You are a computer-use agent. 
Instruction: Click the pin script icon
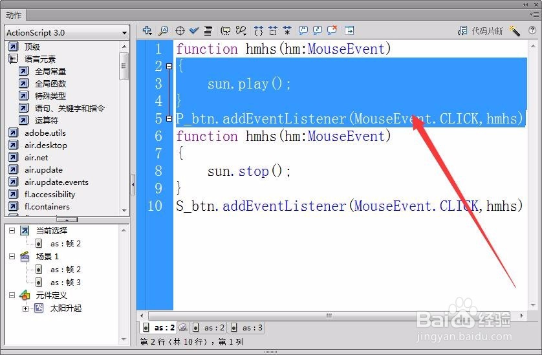[x=183, y=327]
